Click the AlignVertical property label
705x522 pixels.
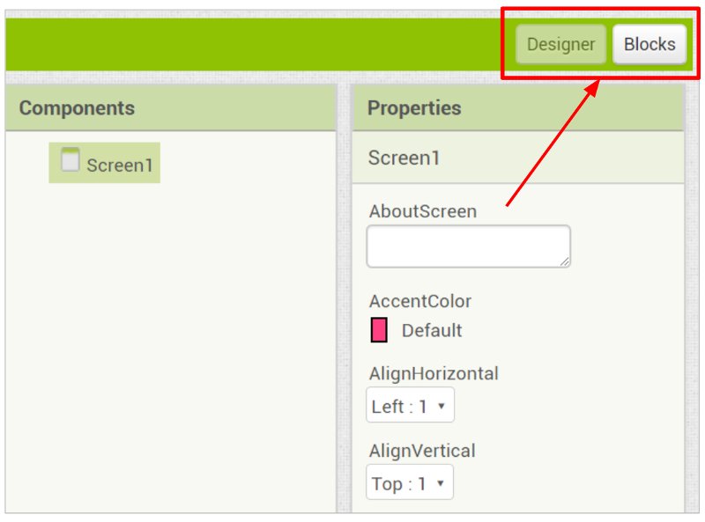[422, 451]
